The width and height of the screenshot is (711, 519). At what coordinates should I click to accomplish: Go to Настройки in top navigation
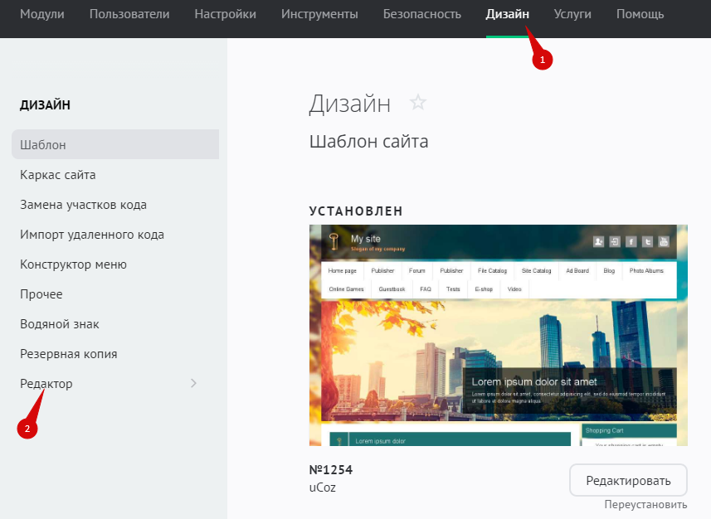[x=225, y=14]
